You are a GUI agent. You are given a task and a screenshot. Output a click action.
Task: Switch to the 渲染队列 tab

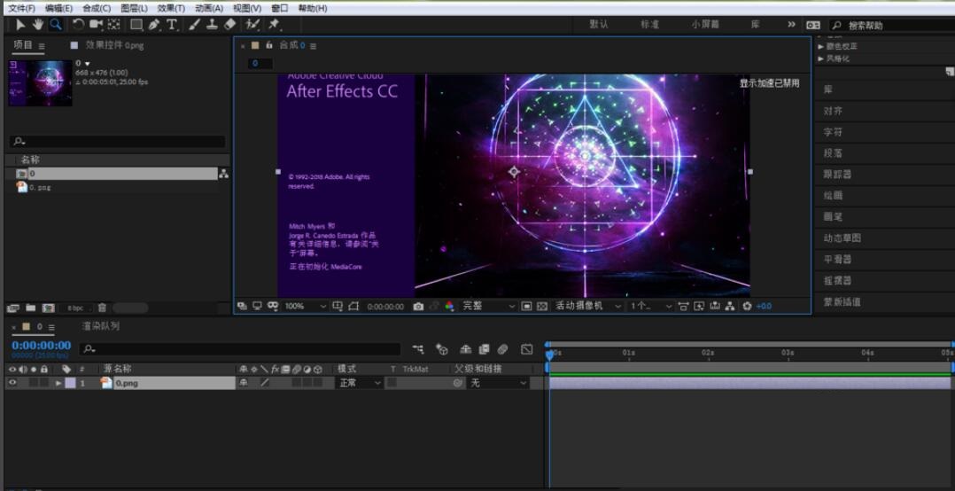coord(101,326)
